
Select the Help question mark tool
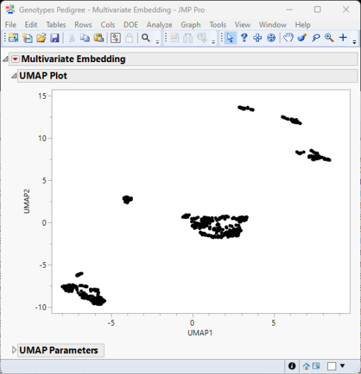tap(244, 38)
